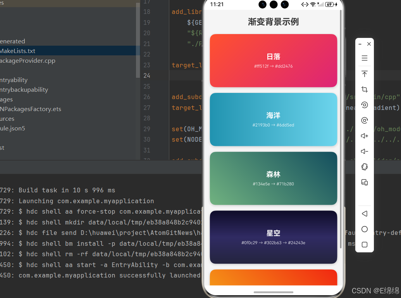
Task: Open the 森林 forest gradient card
Action: pyautogui.click(x=274, y=178)
